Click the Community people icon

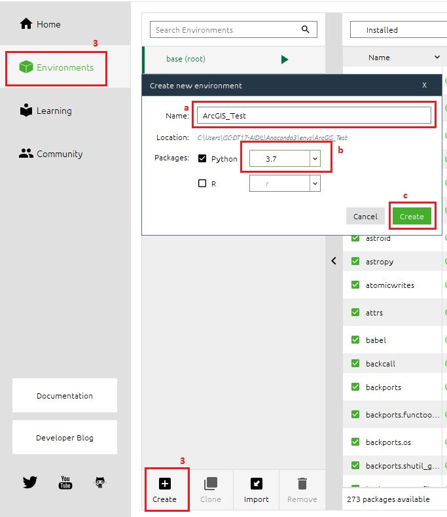26,153
